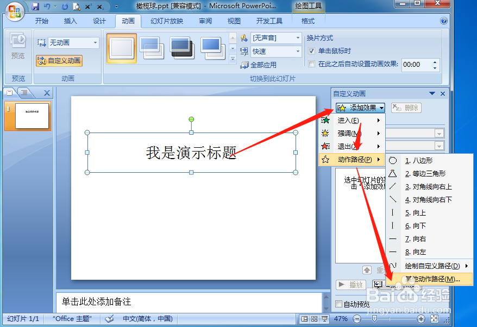Click the superscript x² icon
The width and height of the screenshot is (477, 327).
[x=88, y=7]
